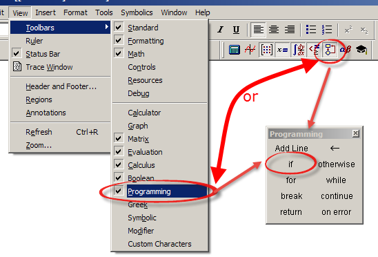
Task: Open Calculator toolbar icon
Action: pos(234,50)
